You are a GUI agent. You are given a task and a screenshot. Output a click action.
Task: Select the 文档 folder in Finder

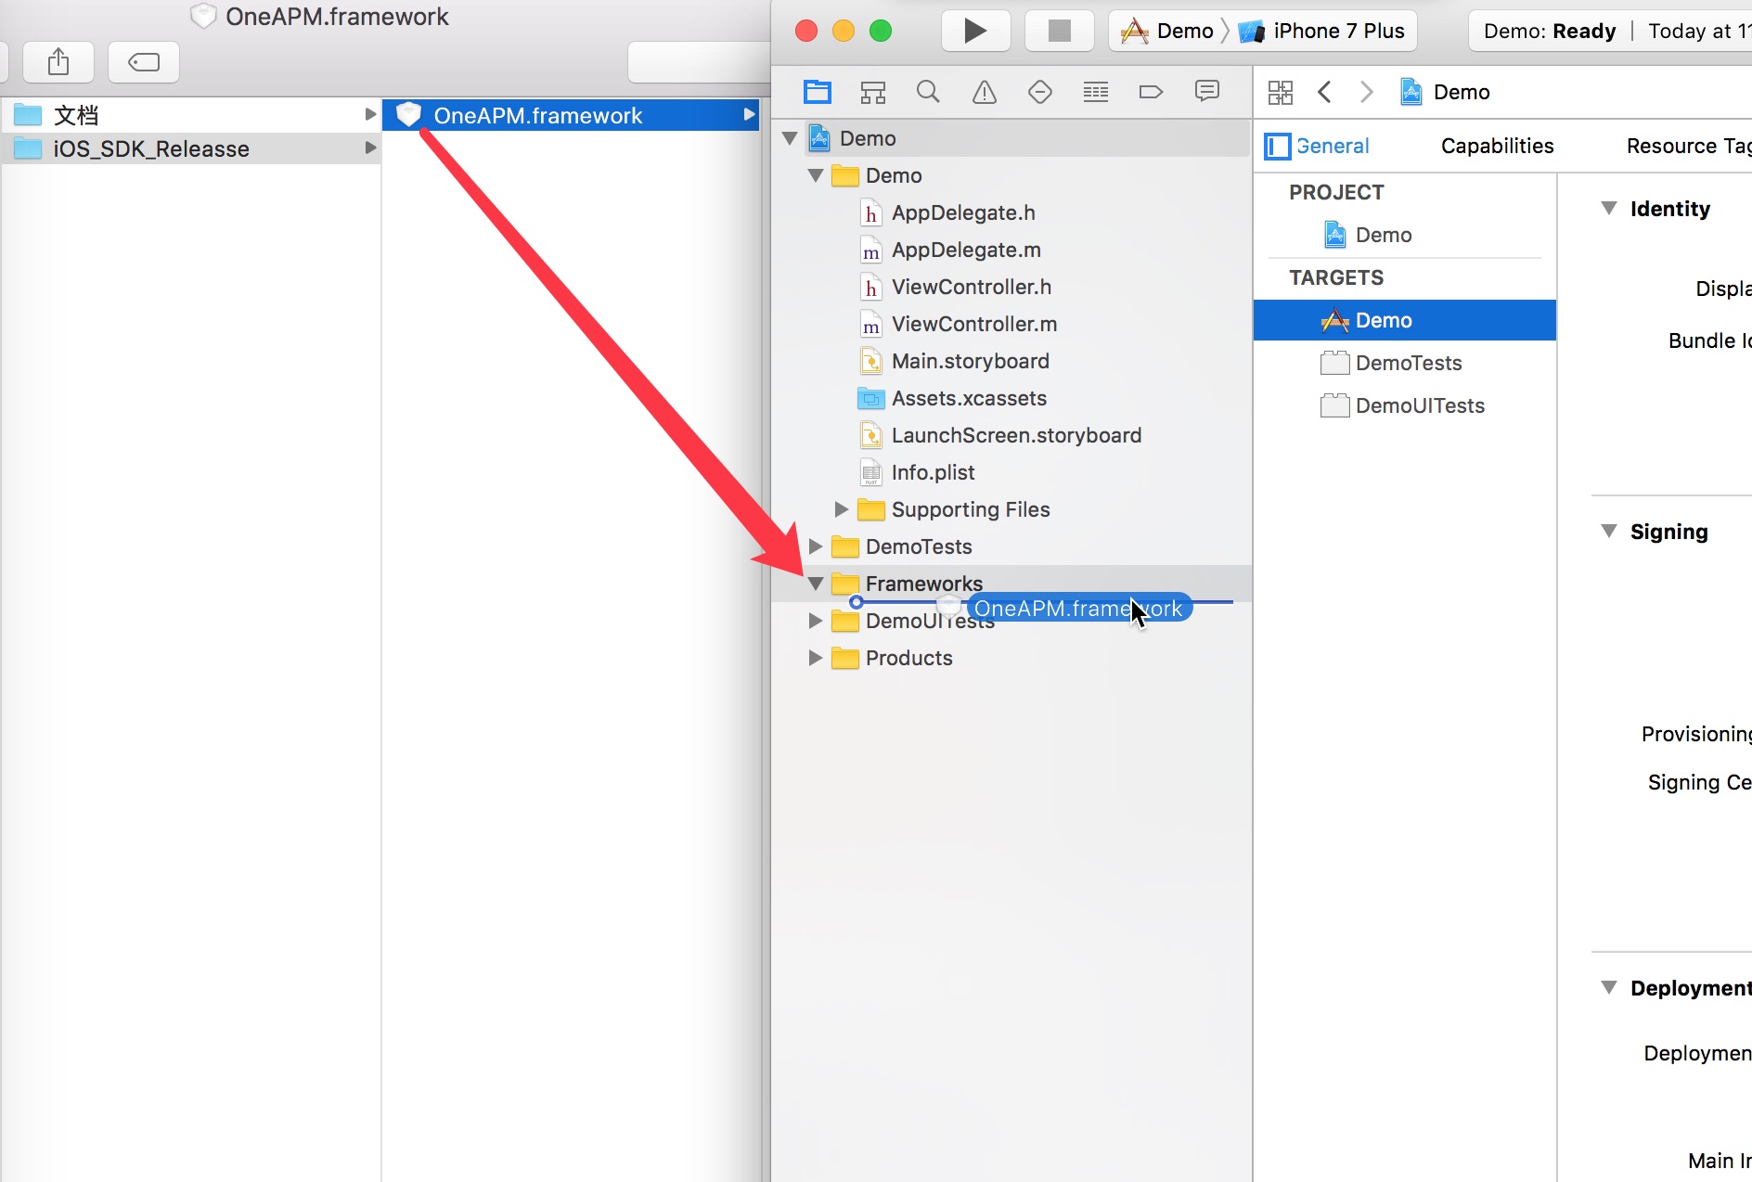coord(190,115)
